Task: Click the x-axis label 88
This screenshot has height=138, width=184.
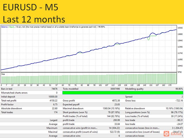Action: (88, 85)
